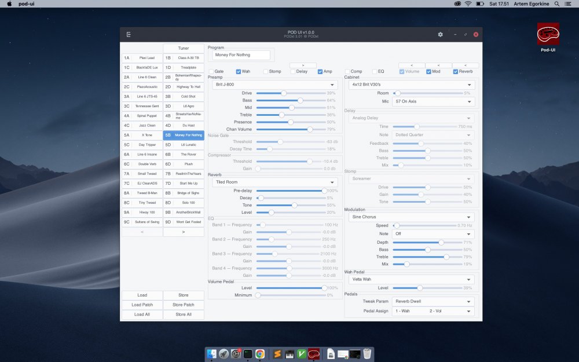579x362 pixels.
Task: Enable the Gate checkbox
Action: click(x=212, y=72)
